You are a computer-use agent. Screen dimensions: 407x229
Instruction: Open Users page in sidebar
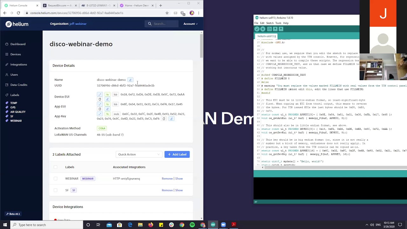point(11,75)
